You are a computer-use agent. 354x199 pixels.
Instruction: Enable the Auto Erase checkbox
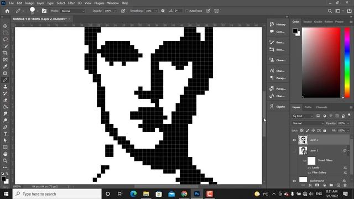187,11
